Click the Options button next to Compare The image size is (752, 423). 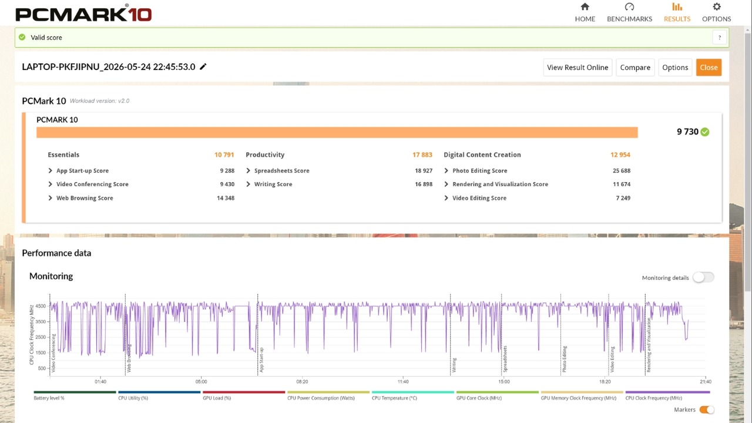[x=675, y=68]
